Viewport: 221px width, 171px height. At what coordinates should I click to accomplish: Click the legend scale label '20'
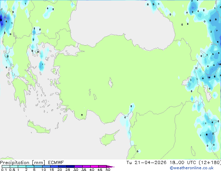pos(60,170)
